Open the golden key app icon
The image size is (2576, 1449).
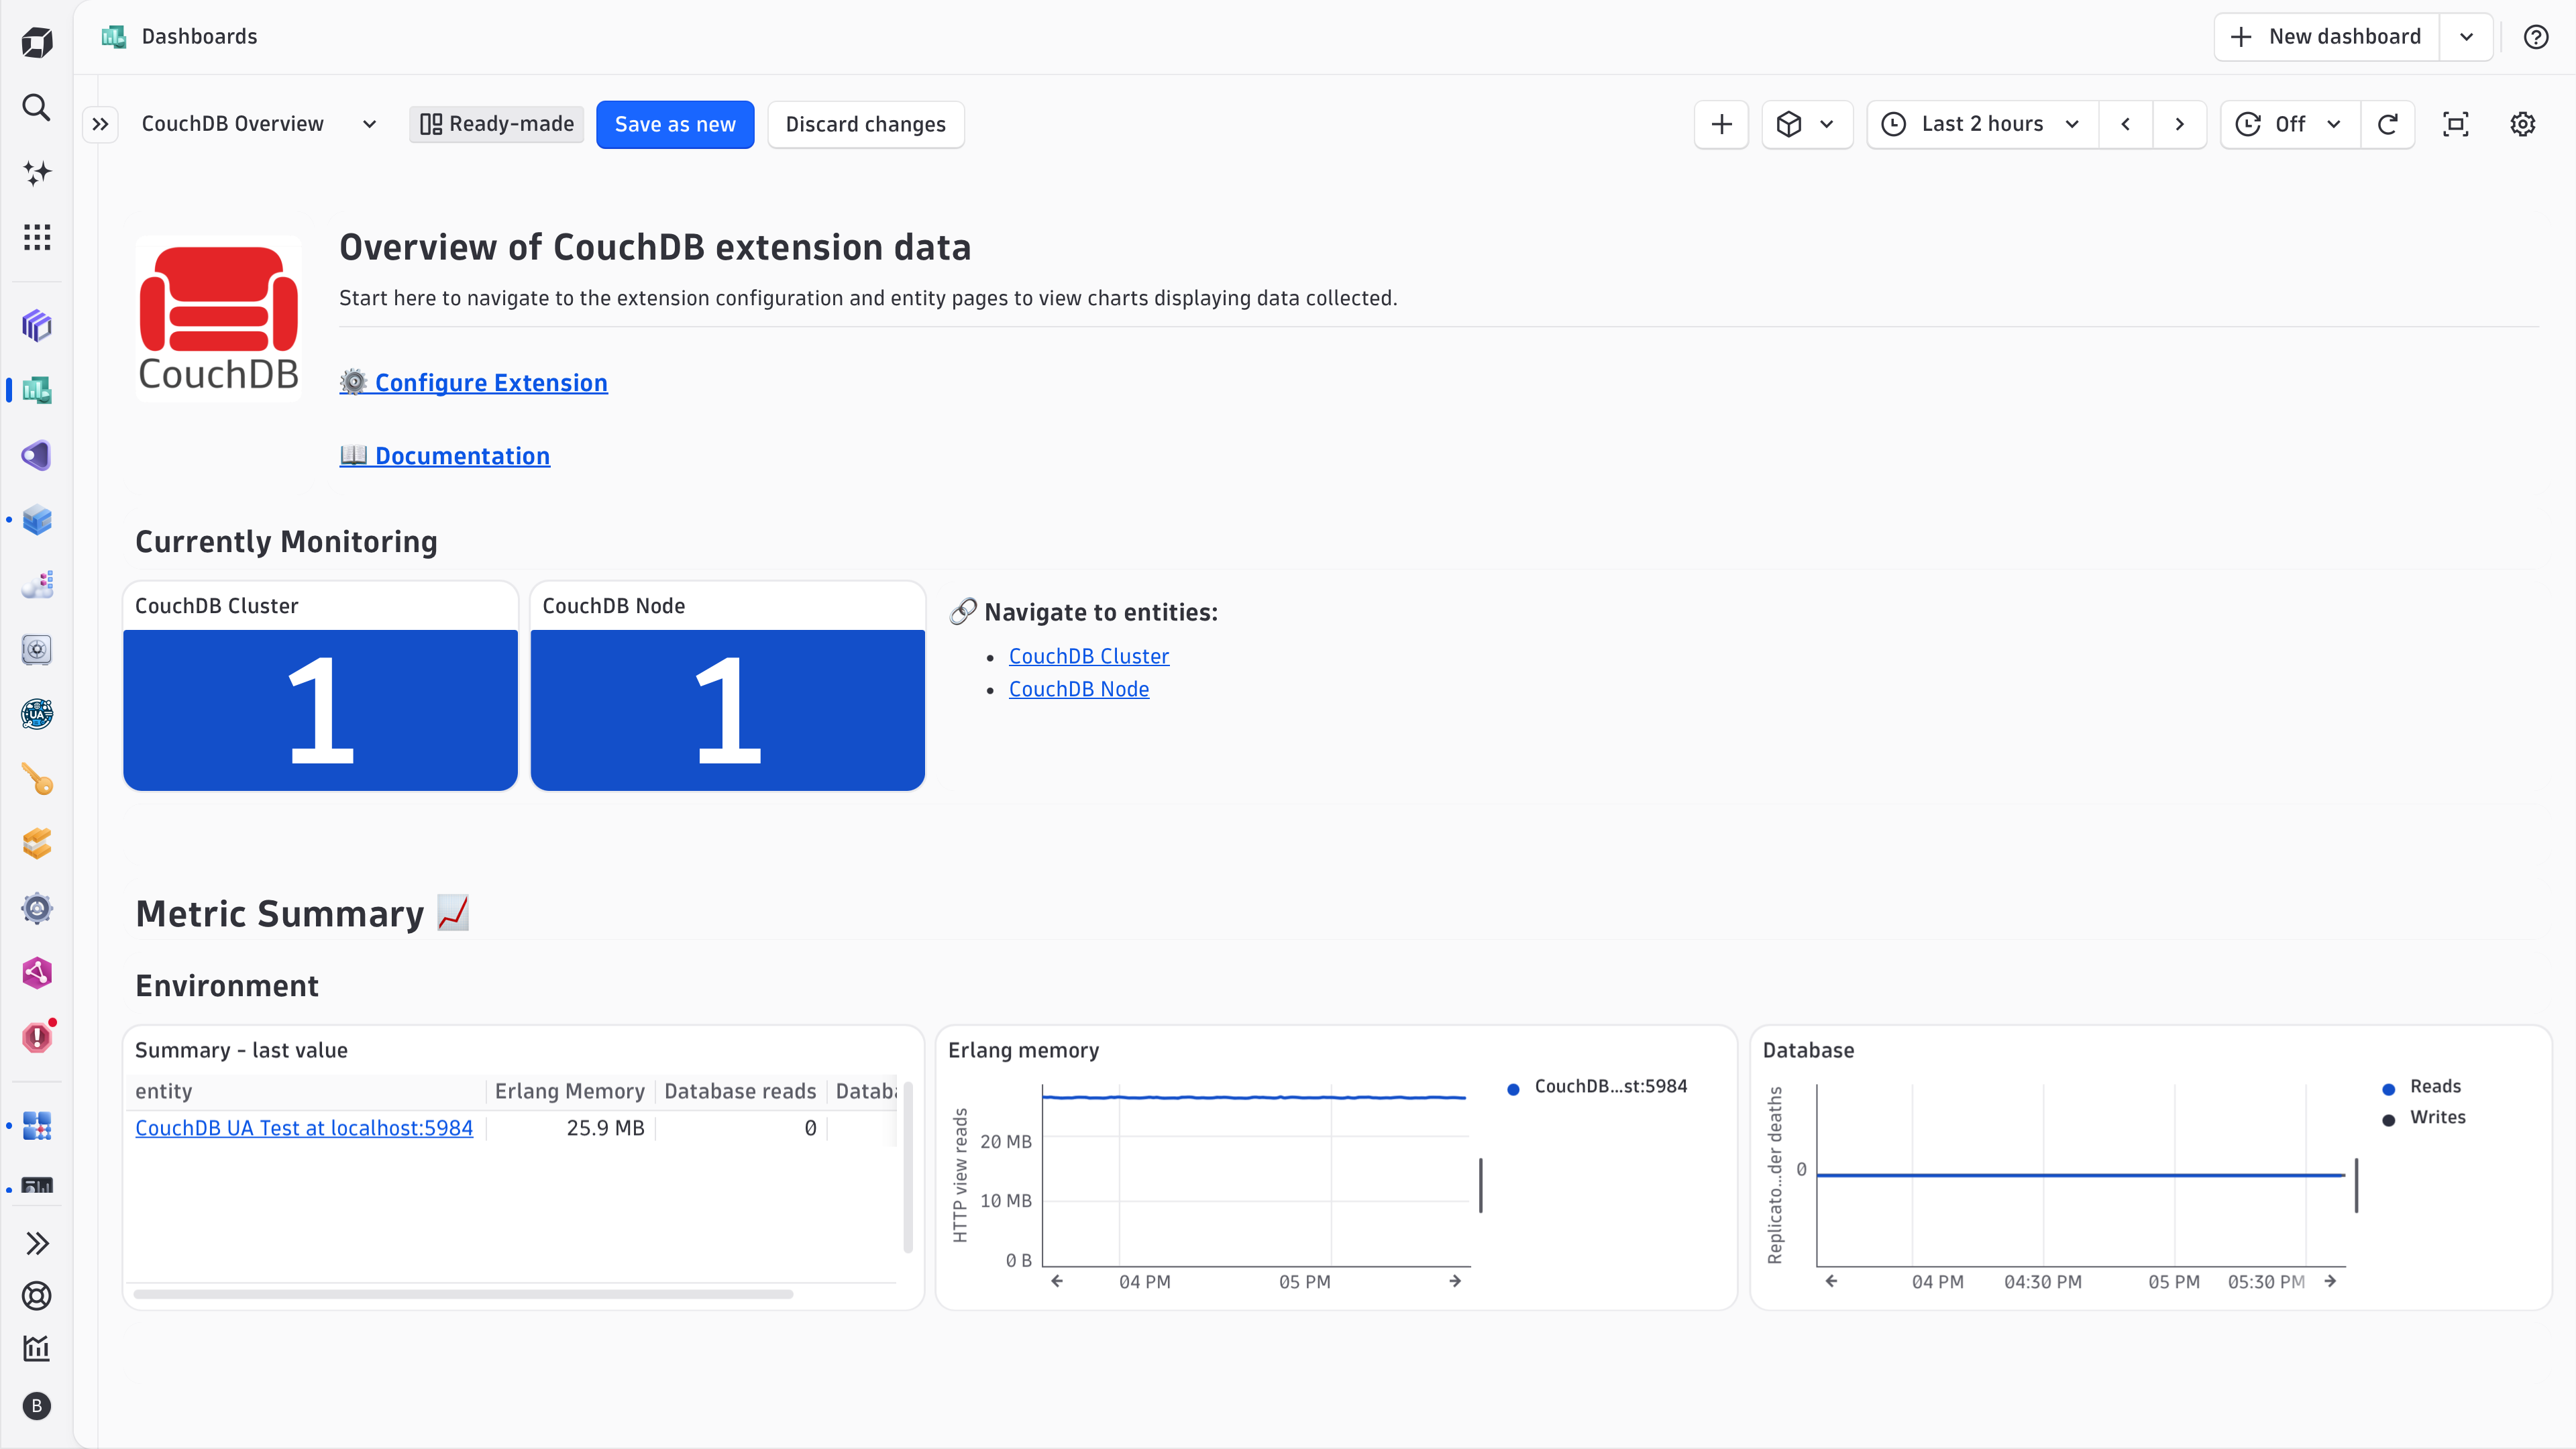37,779
